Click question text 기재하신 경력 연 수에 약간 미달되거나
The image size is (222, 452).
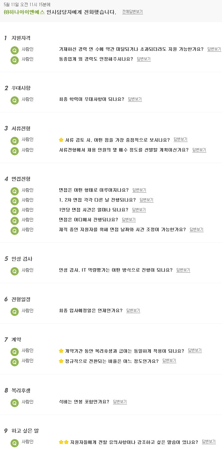(x=131, y=49)
